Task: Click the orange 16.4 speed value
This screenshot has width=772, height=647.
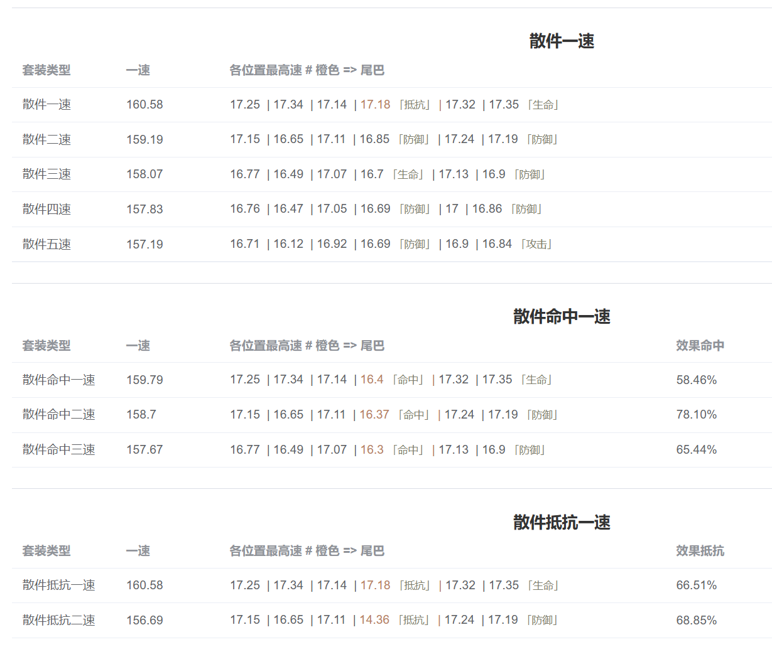Action: click(372, 380)
